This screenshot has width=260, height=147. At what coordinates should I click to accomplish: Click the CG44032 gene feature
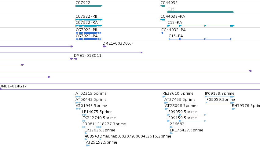click(x=163, y=6)
